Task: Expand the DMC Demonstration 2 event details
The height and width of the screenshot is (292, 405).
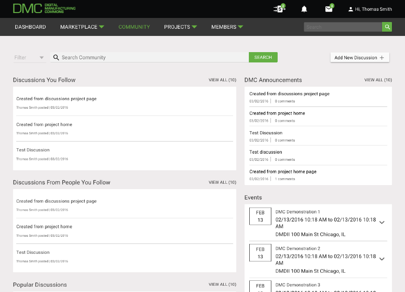Action: pos(382,259)
